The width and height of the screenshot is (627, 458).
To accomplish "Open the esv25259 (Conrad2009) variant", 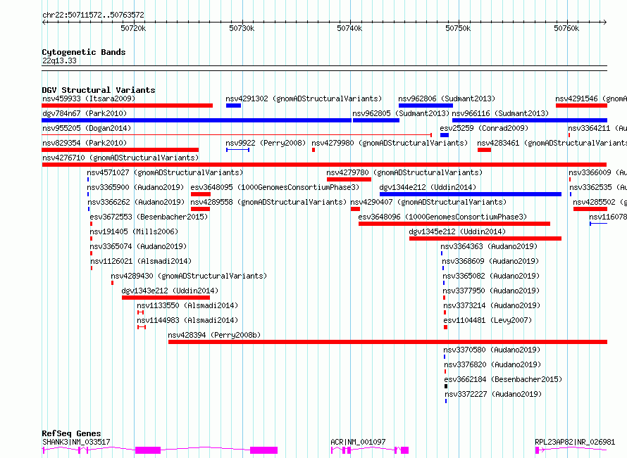I will point(484,128).
